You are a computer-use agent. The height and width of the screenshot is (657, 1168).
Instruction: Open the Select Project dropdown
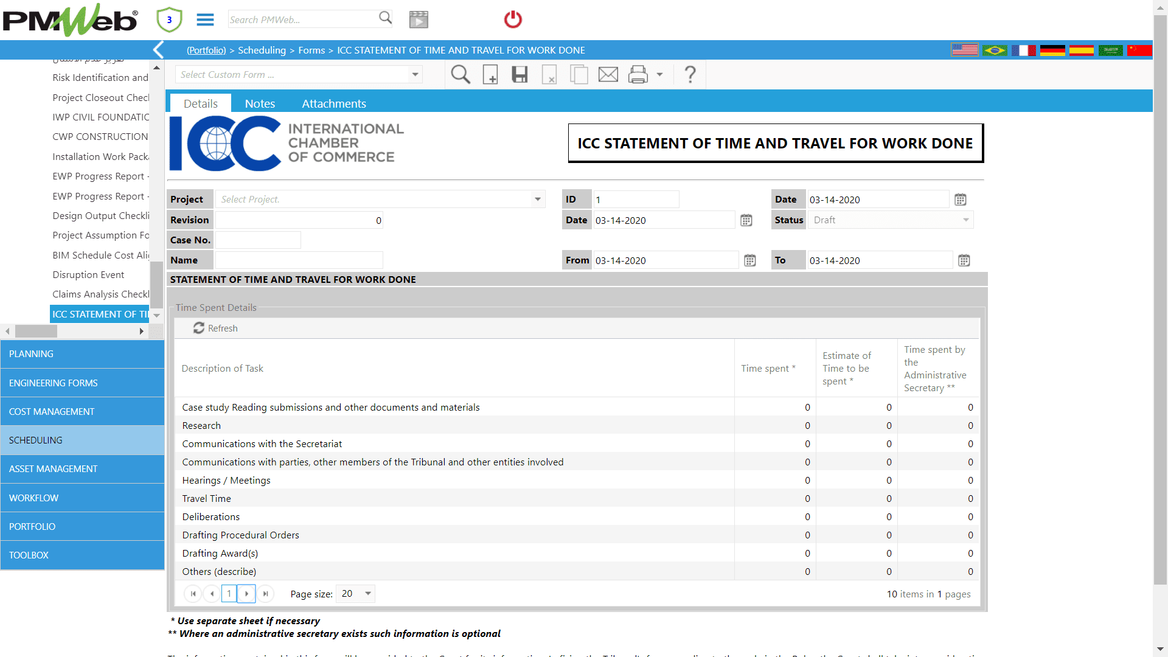[537, 200]
